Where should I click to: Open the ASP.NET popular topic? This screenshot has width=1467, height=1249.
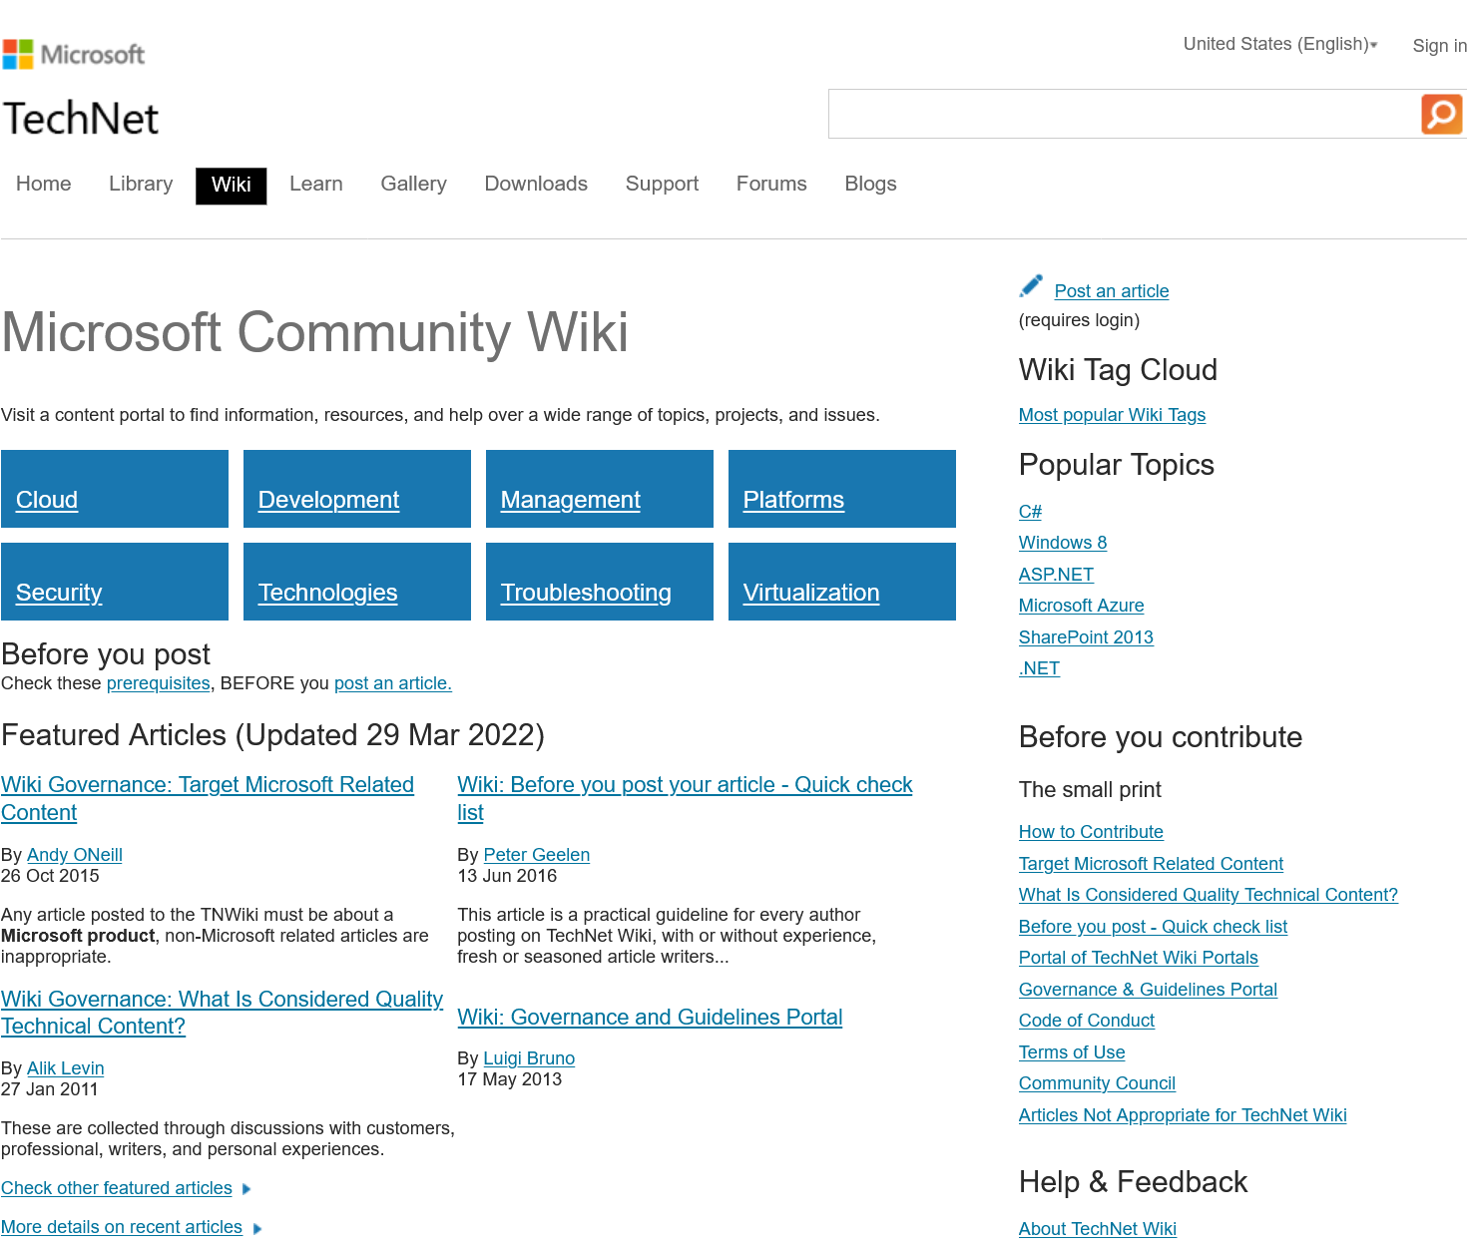[1056, 575]
